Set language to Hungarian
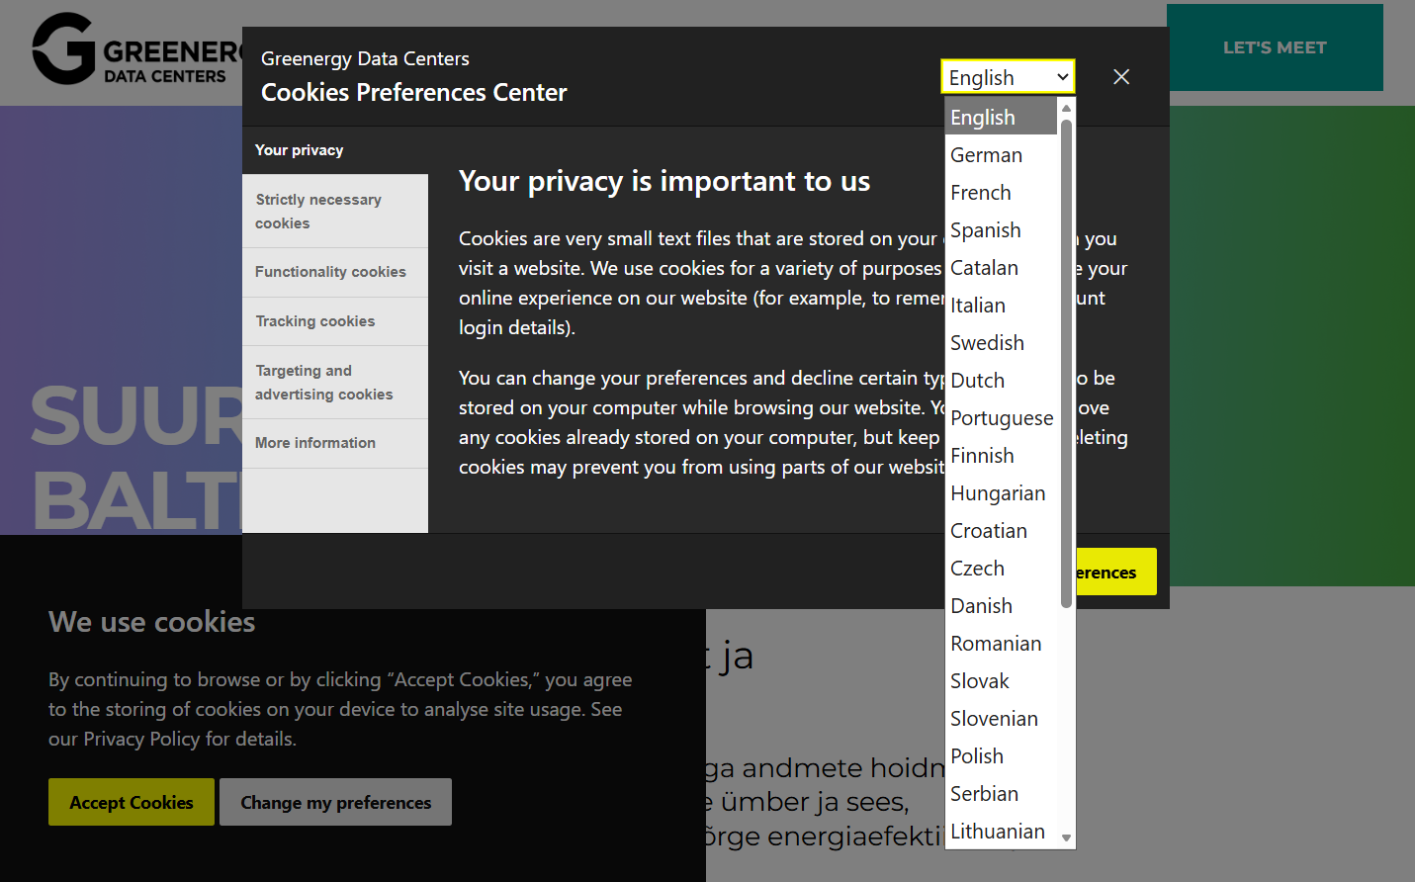This screenshot has width=1415, height=882. tap(1002, 493)
